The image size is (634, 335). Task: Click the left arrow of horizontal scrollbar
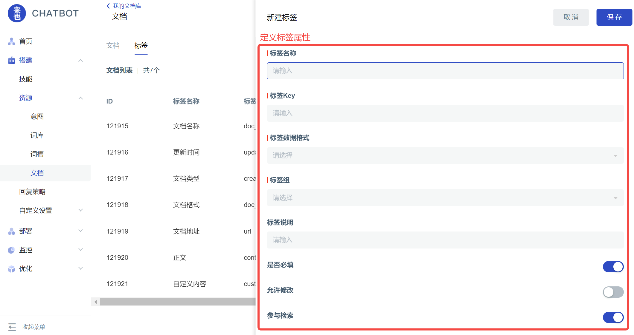tap(95, 302)
